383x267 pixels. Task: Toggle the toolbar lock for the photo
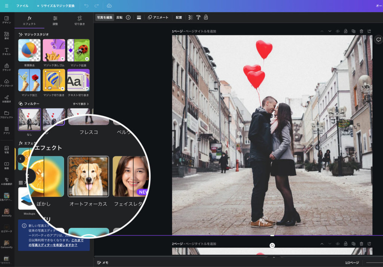click(x=206, y=17)
